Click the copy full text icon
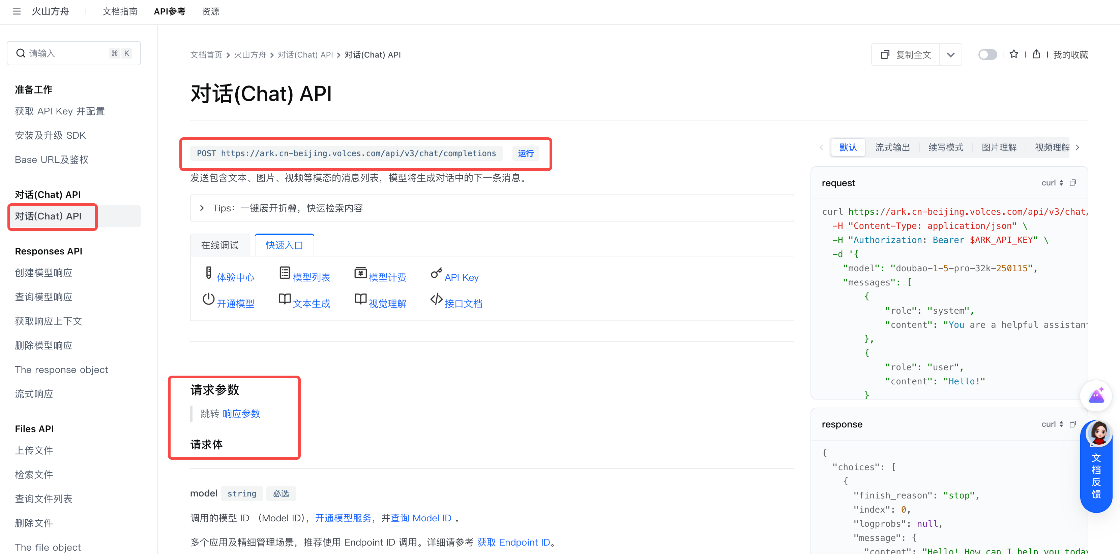The width and height of the screenshot is (1120, 554). coord(885,55)
